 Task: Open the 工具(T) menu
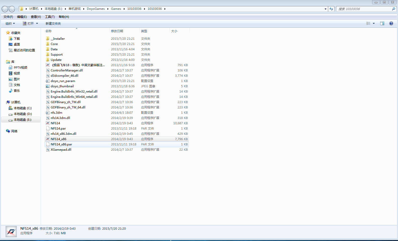point(50,17)
